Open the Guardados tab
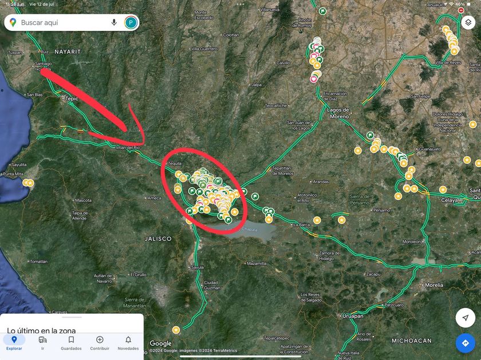The height and width of the screenshot is (360, 481). point(71,342)
